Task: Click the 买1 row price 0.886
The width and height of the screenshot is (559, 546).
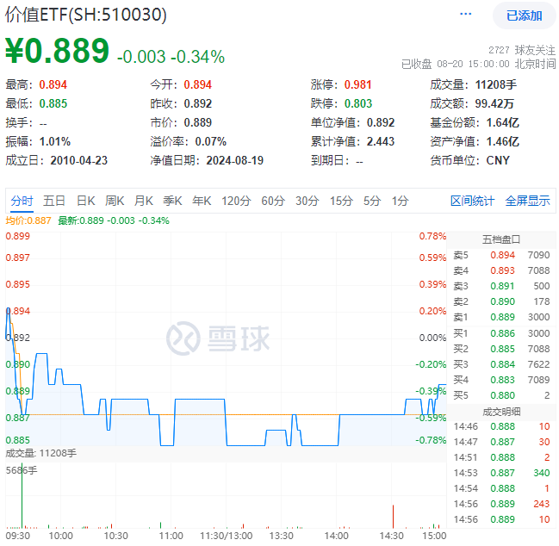Action: pos(502,333)
